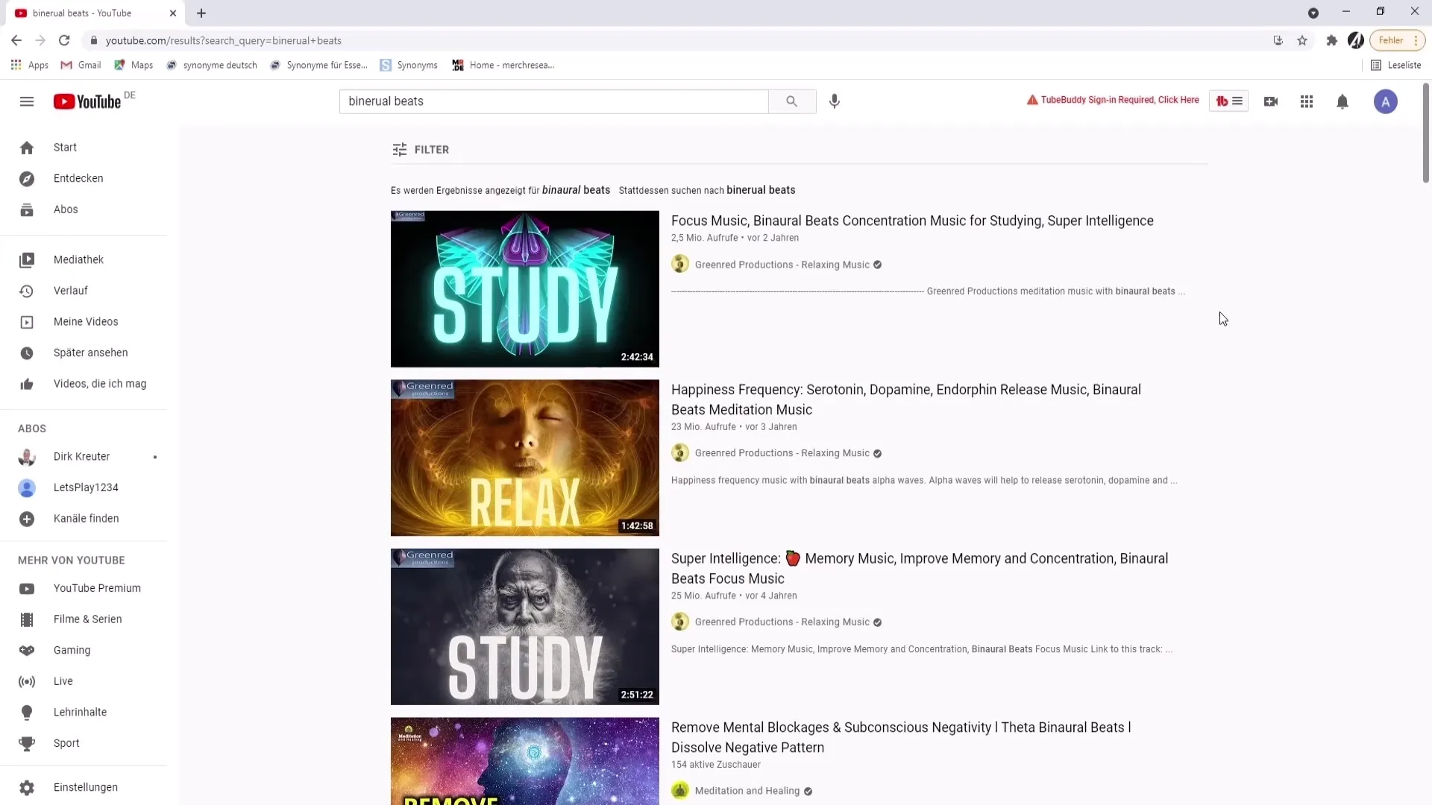Click the address bar URL
1432x805 pixels.
(224, 40)
